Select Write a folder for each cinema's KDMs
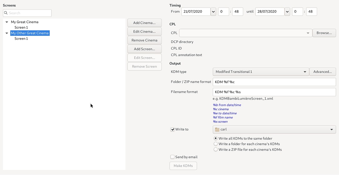 coord(216,144)
